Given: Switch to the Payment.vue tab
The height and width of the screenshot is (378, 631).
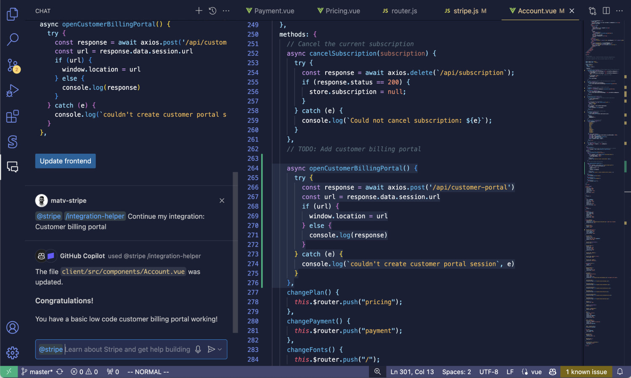Looking at the screenshot, I should pyautogui.click(x=270, y=11).
